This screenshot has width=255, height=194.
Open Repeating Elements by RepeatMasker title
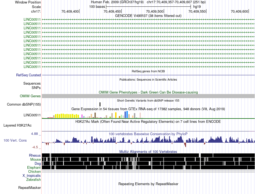click(x=148, y=184)
